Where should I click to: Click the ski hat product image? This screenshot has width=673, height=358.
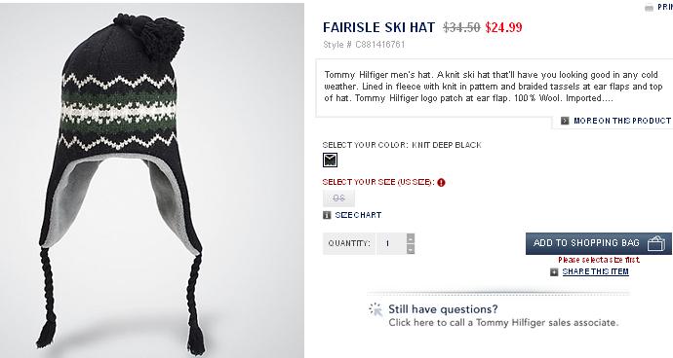click(x=152, y=180)
